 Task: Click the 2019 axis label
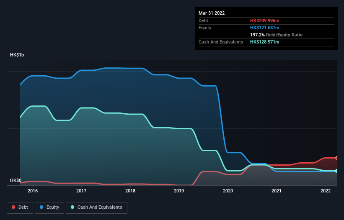click(179, 191)
